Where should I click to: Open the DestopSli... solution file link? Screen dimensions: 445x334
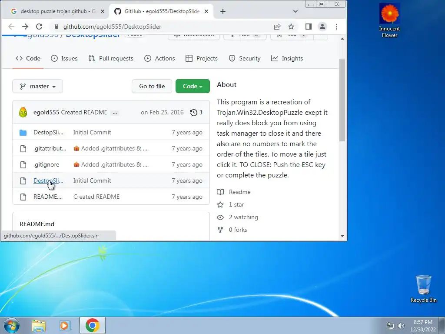tap(48, 180)
